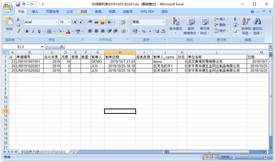Viewport: 275px width, 162px height.
Task: Open the Sort and Filter tool
Action: pyautogui.click(x=246, y=26)
